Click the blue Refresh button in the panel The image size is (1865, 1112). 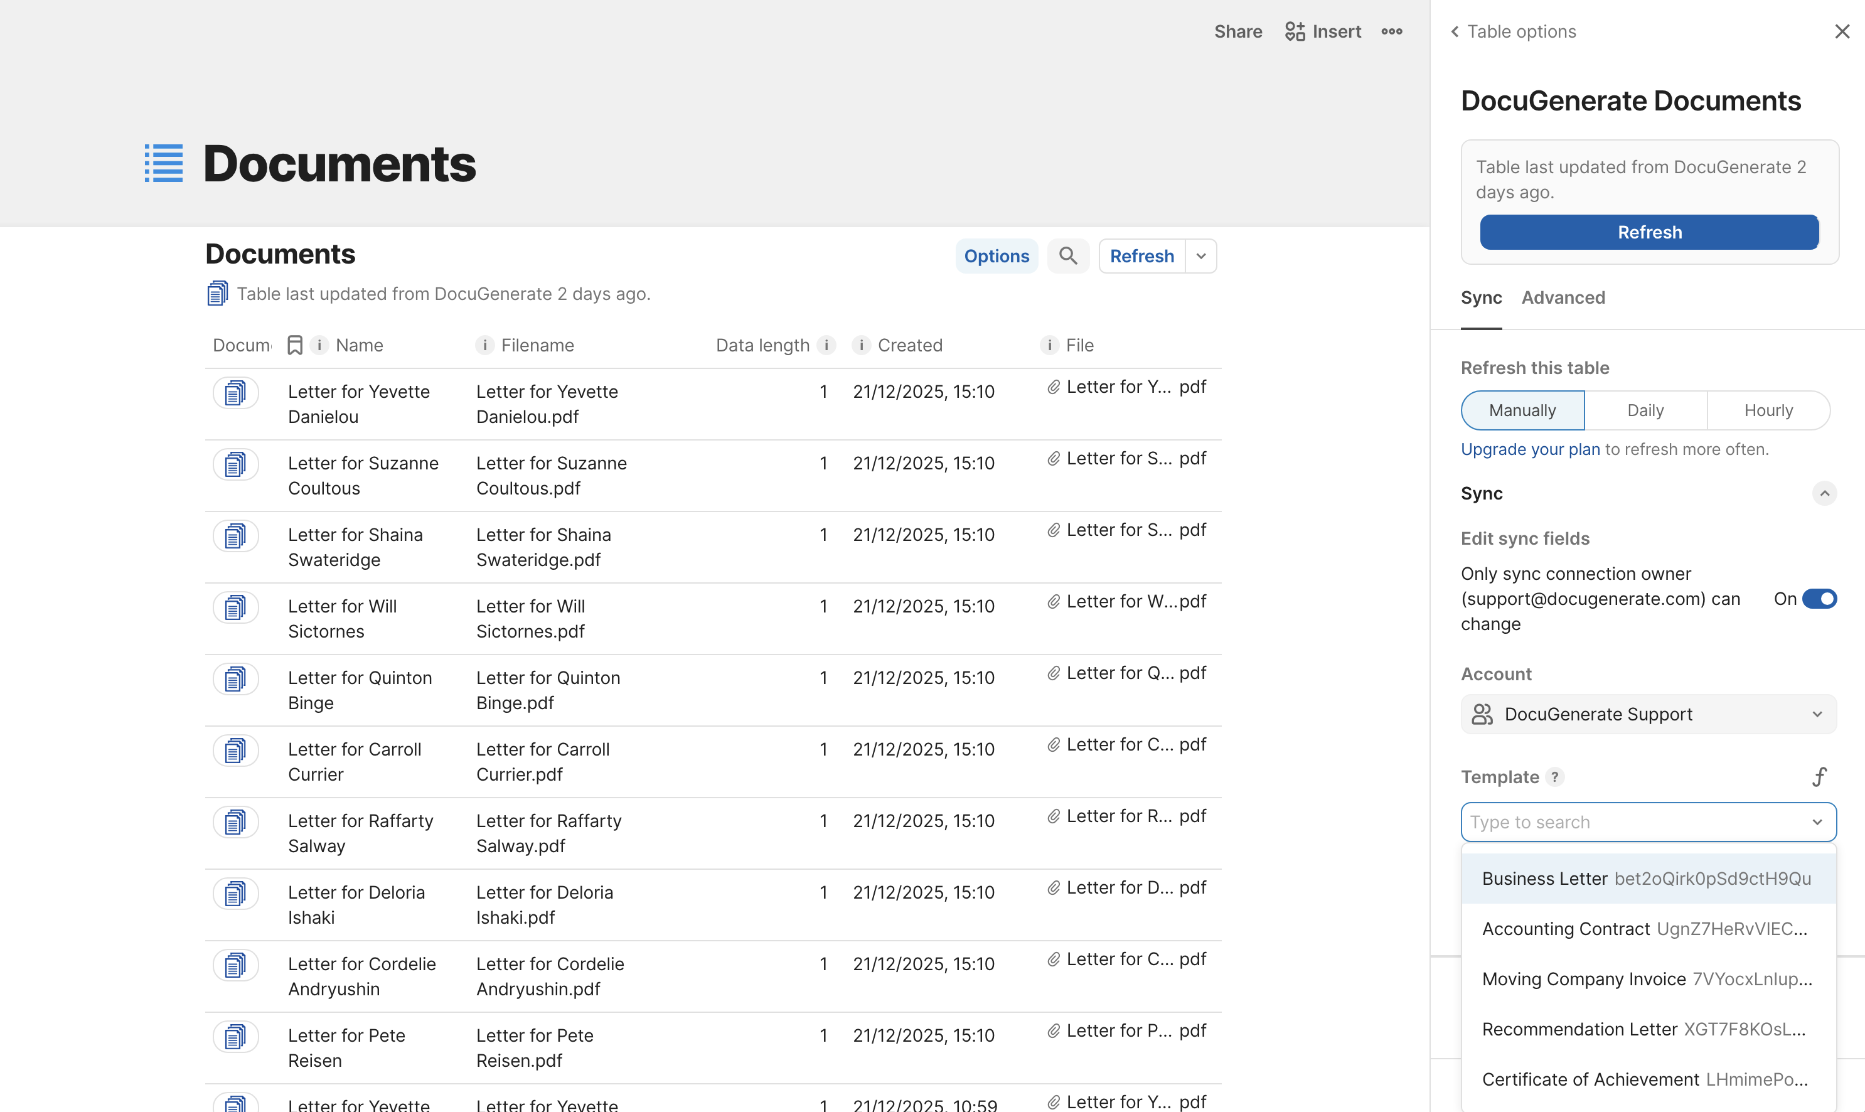pyautogui.click(x=1649, y=232)
